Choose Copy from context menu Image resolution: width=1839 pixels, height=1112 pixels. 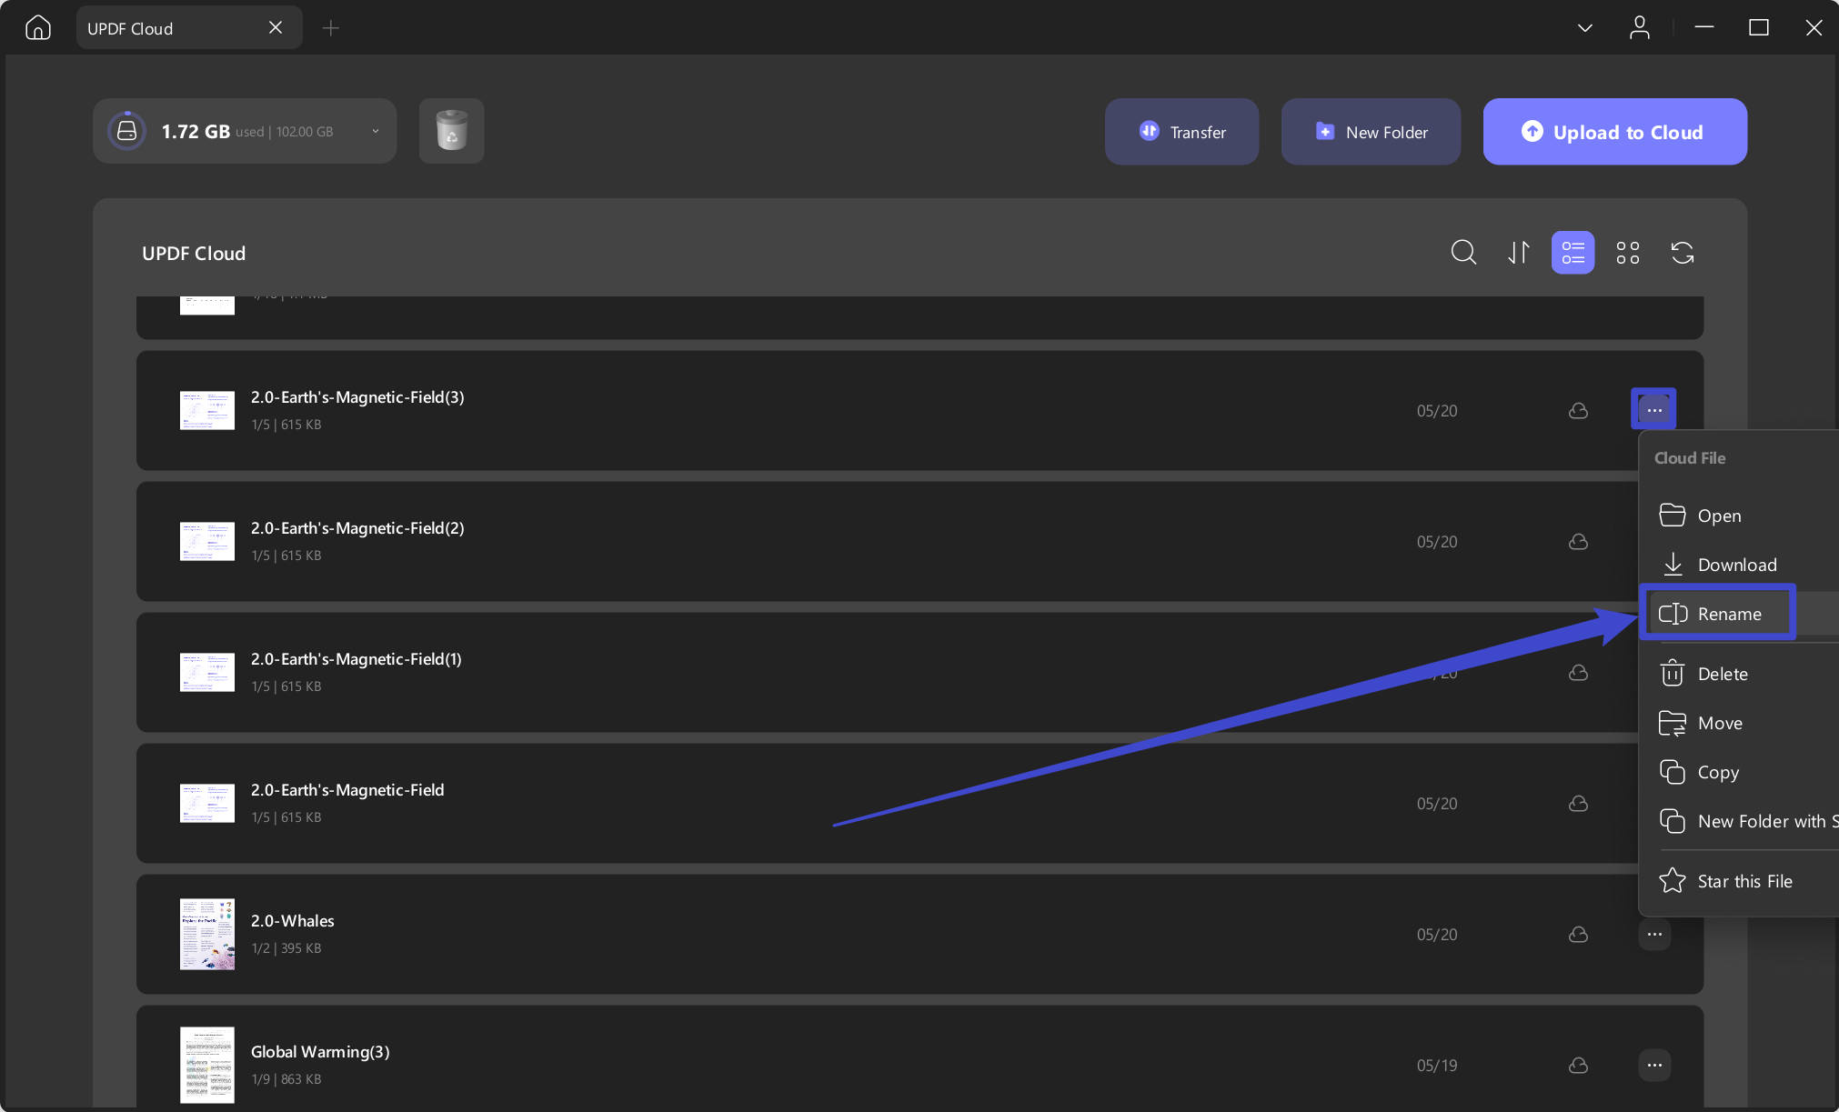point(1739,772)
